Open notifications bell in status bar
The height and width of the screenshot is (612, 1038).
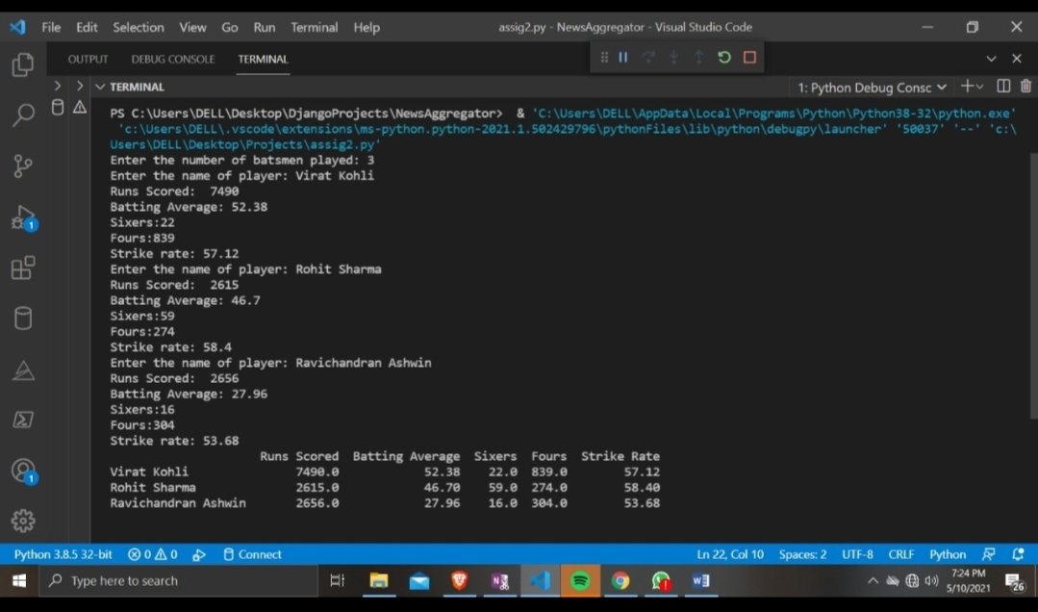click(x=1018, y=554)
